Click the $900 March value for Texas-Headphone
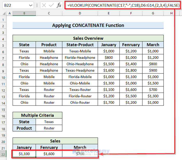 click(153, 70)
